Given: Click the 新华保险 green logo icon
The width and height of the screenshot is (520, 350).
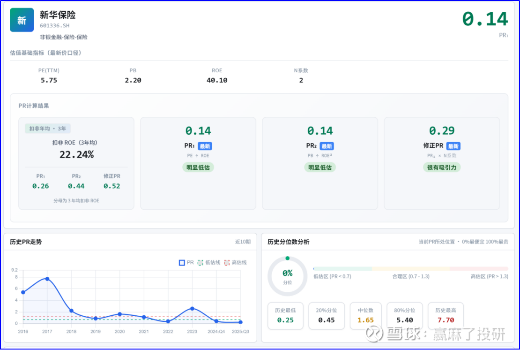Looking at the screenshot, I should tap(22, 20).
